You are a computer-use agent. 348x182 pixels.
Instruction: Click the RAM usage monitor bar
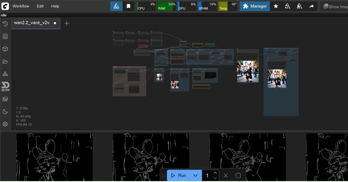click(167, 6)
